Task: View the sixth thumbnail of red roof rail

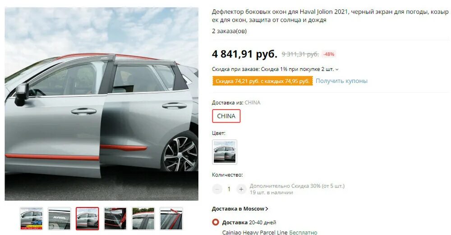Action: tap(171, 219)
